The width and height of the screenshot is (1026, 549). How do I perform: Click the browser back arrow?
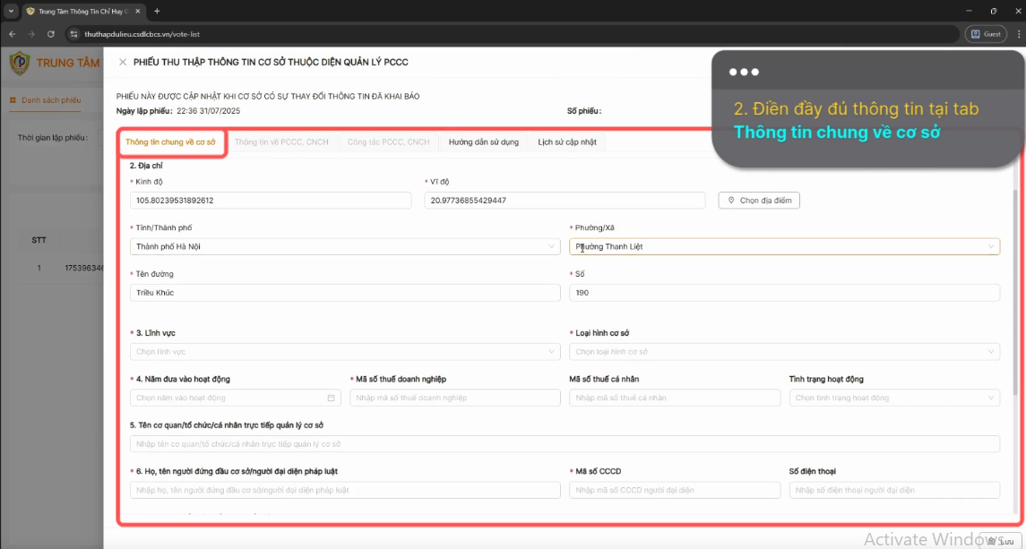12,34
